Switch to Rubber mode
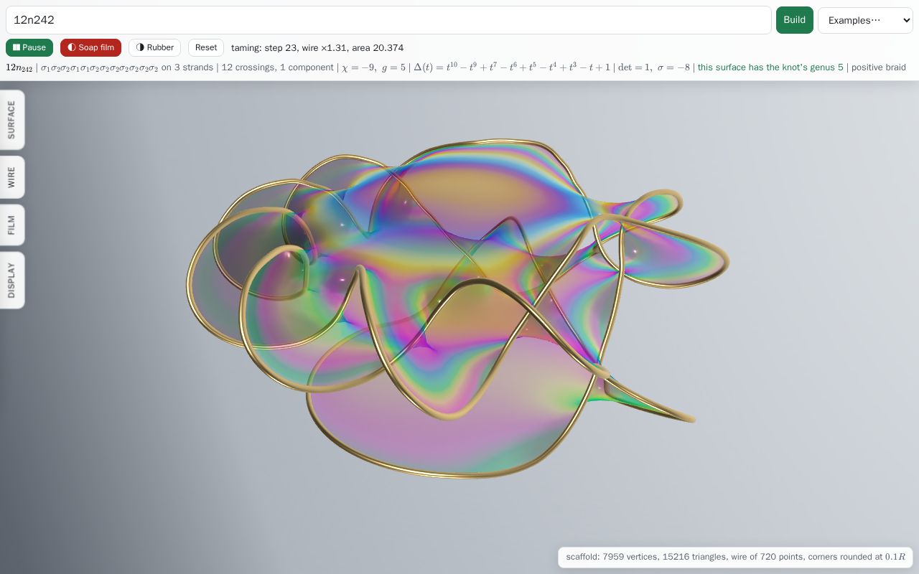 coord(154,47)
